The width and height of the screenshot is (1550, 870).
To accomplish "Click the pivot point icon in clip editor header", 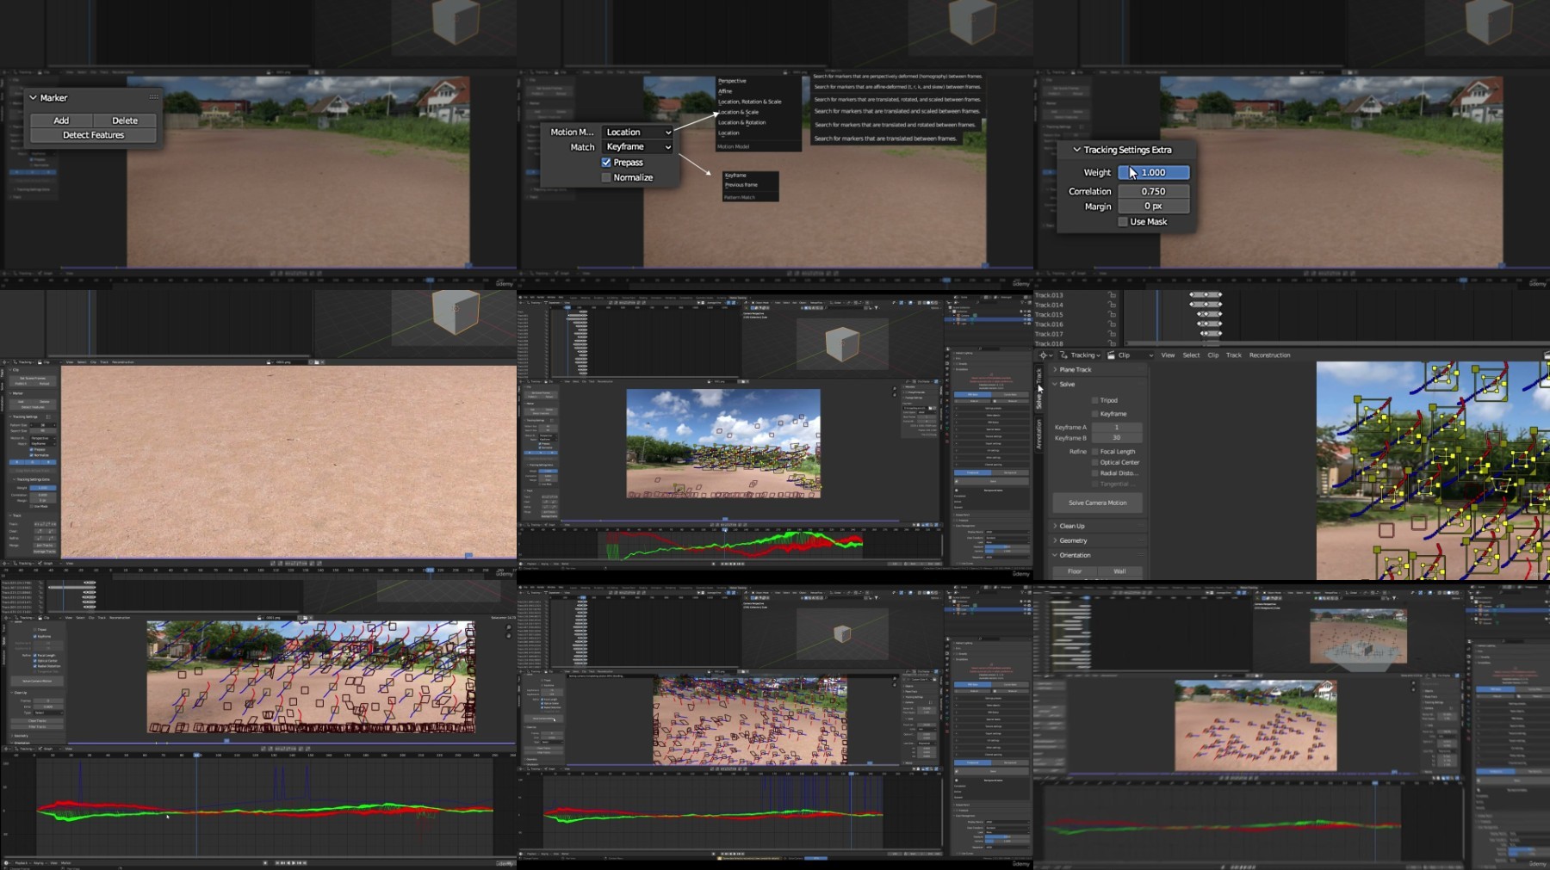I will [1044, 355].
